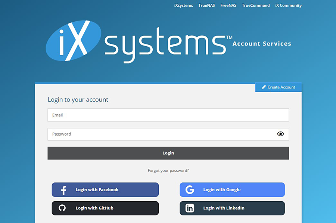Image resolution: width=336 pixels, height=223 pixels.
Task: Open the iXsystems link in top navigation
Action: (184, 6)
